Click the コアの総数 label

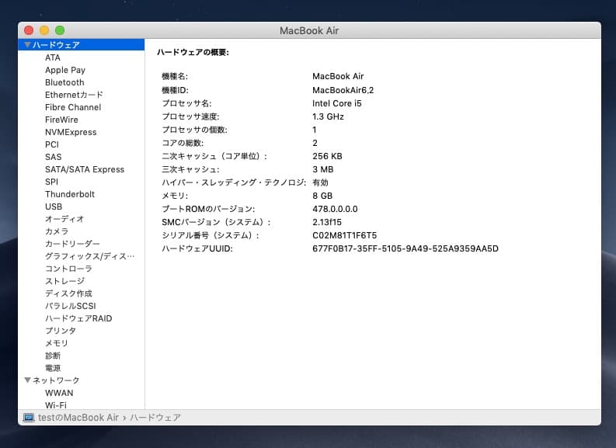pos(183,143)
